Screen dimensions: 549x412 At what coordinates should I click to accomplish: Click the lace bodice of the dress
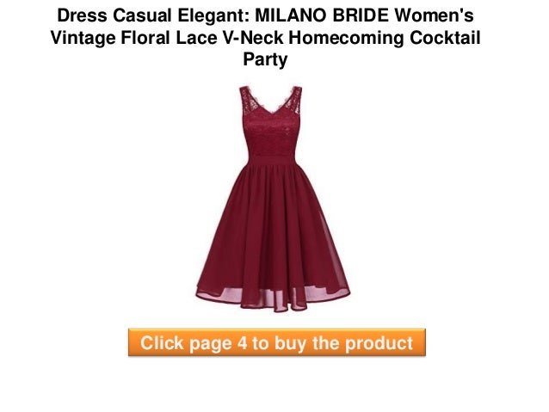coord(270,135)
